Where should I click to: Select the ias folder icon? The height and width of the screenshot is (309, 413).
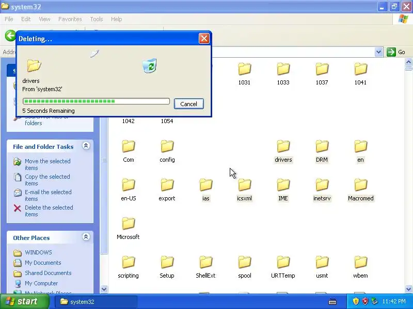[x=205, y=185]
